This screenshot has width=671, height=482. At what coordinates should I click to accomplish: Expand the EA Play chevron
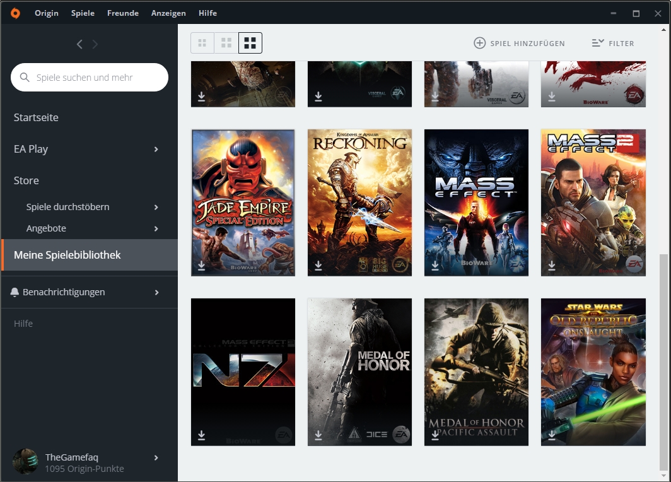pos(156,149)
